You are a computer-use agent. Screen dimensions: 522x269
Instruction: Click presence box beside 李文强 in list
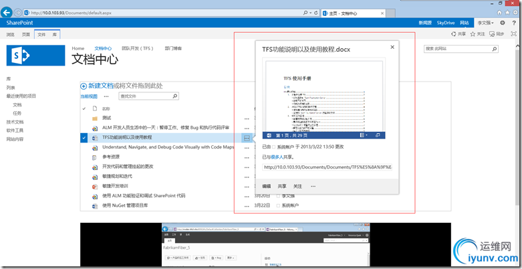[278, 196]
